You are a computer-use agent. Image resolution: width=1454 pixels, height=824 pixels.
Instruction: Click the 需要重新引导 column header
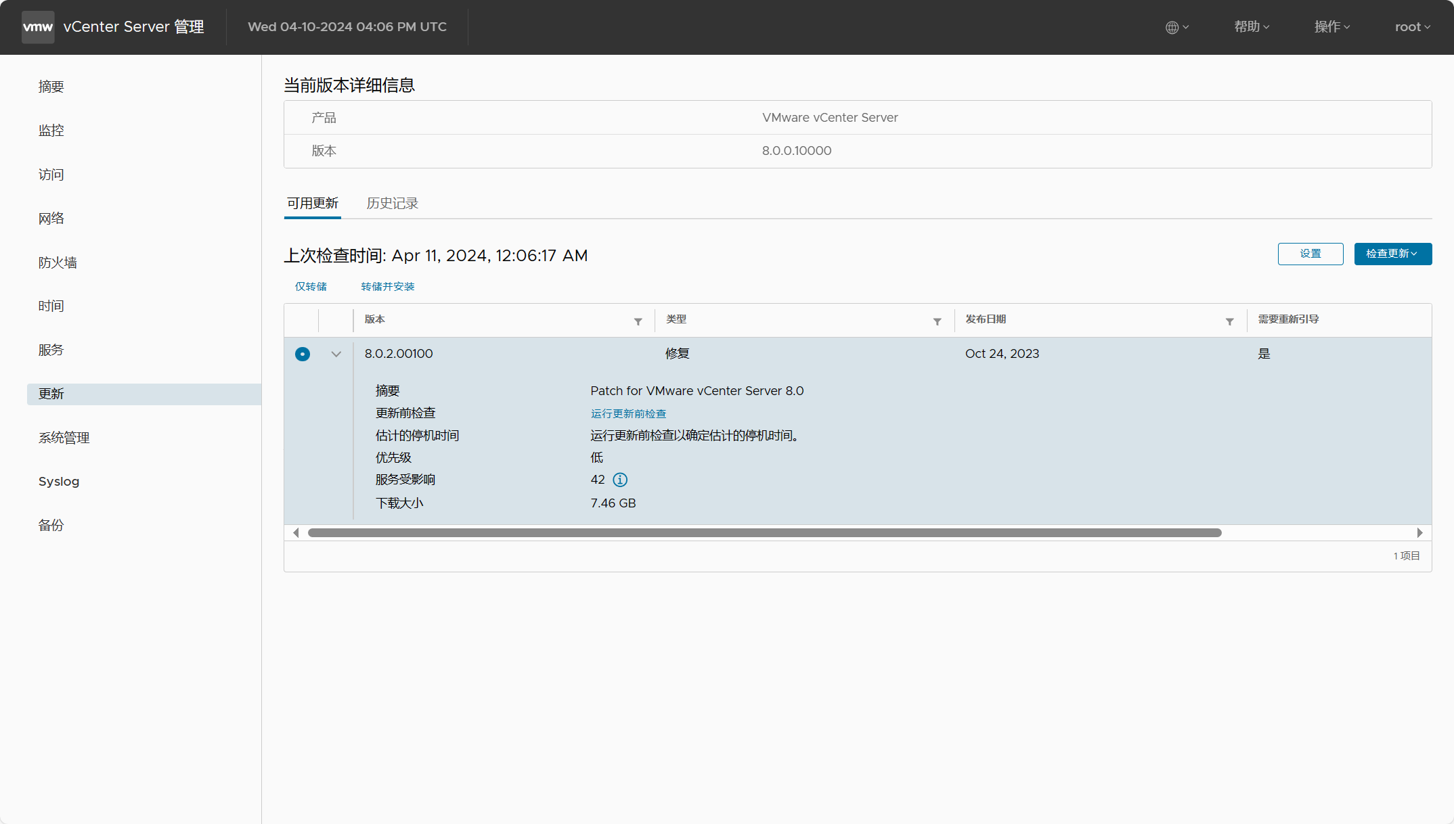1288,319
